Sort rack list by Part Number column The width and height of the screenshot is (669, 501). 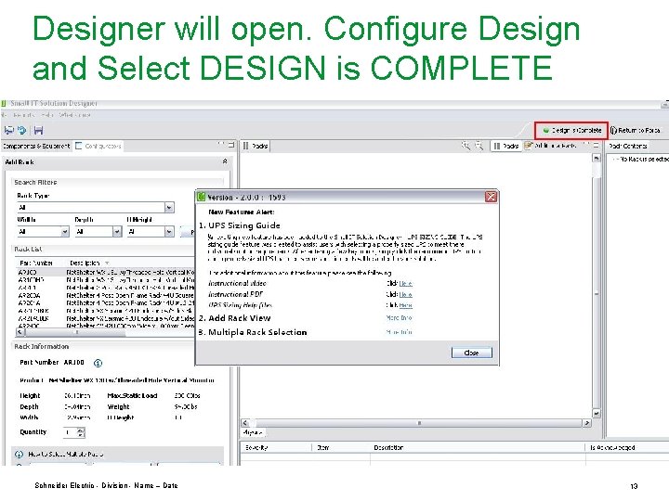click(x=36, y=263)
